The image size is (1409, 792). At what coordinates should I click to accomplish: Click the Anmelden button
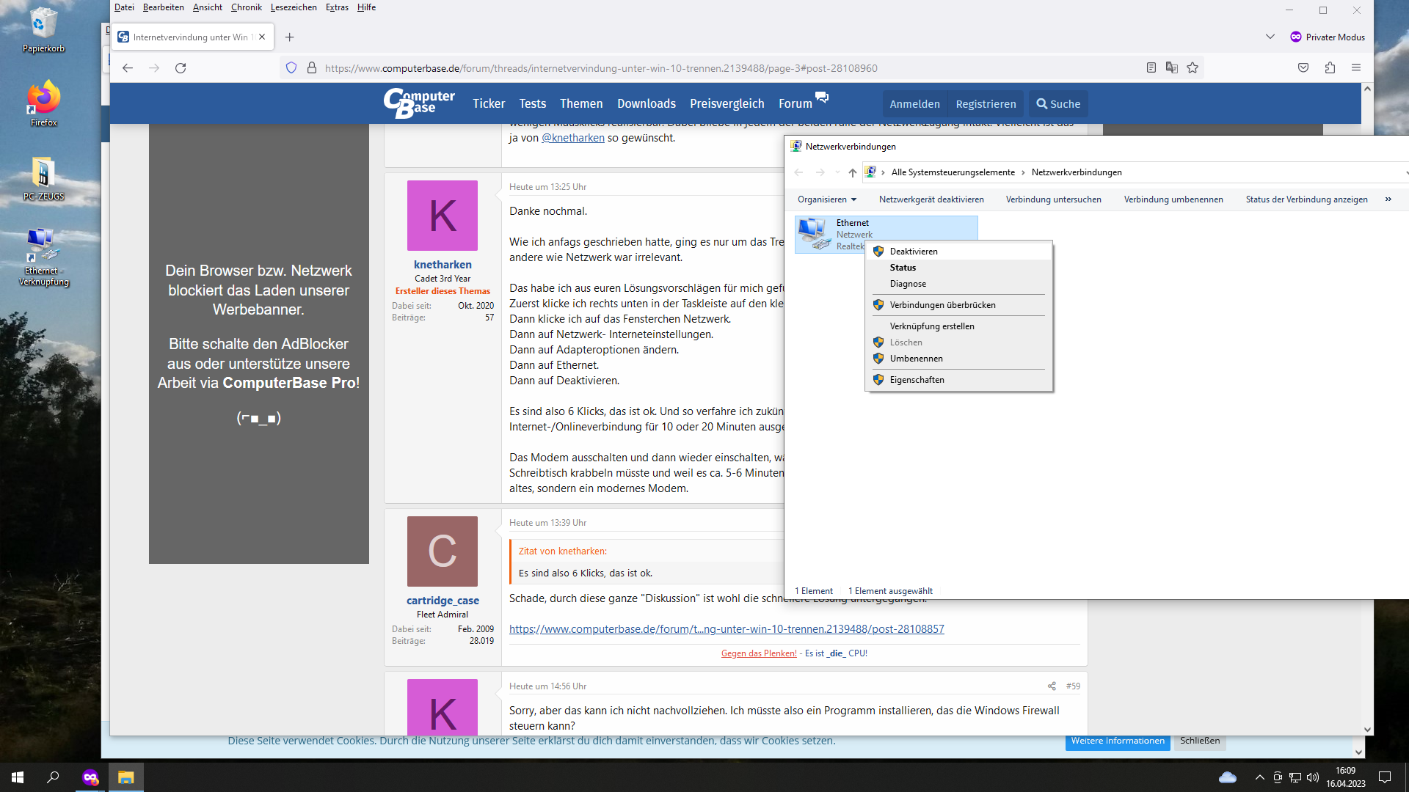914,104
